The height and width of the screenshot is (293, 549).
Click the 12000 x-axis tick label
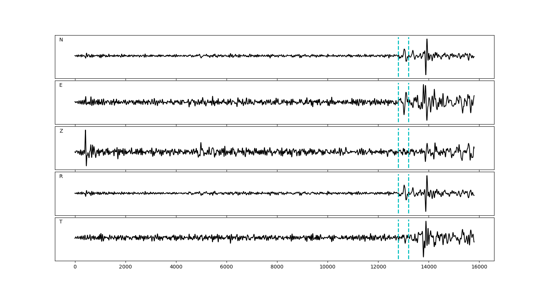point(378,267)
